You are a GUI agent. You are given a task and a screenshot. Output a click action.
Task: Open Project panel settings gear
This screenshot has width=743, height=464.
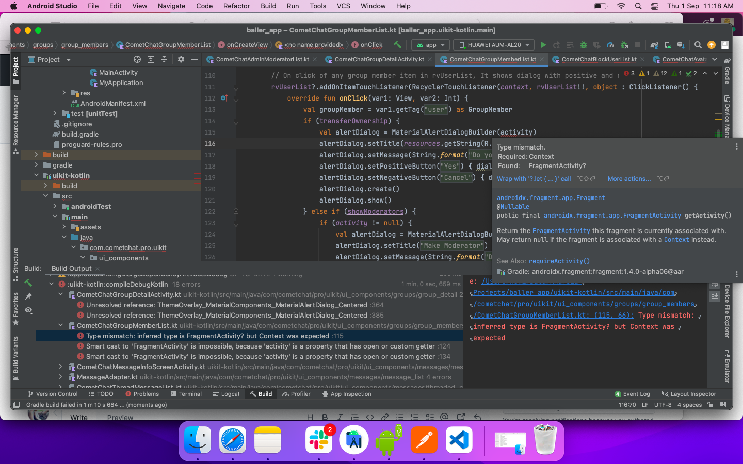click(x=181, y=59)
